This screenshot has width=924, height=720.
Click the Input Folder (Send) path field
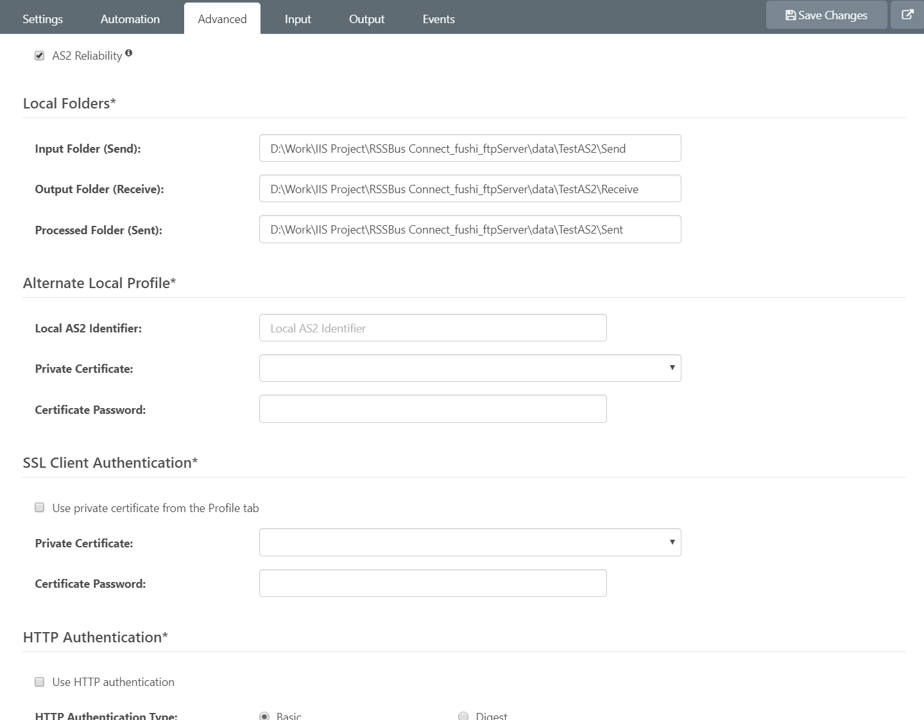pyautogui.click(x=470, y=148)
